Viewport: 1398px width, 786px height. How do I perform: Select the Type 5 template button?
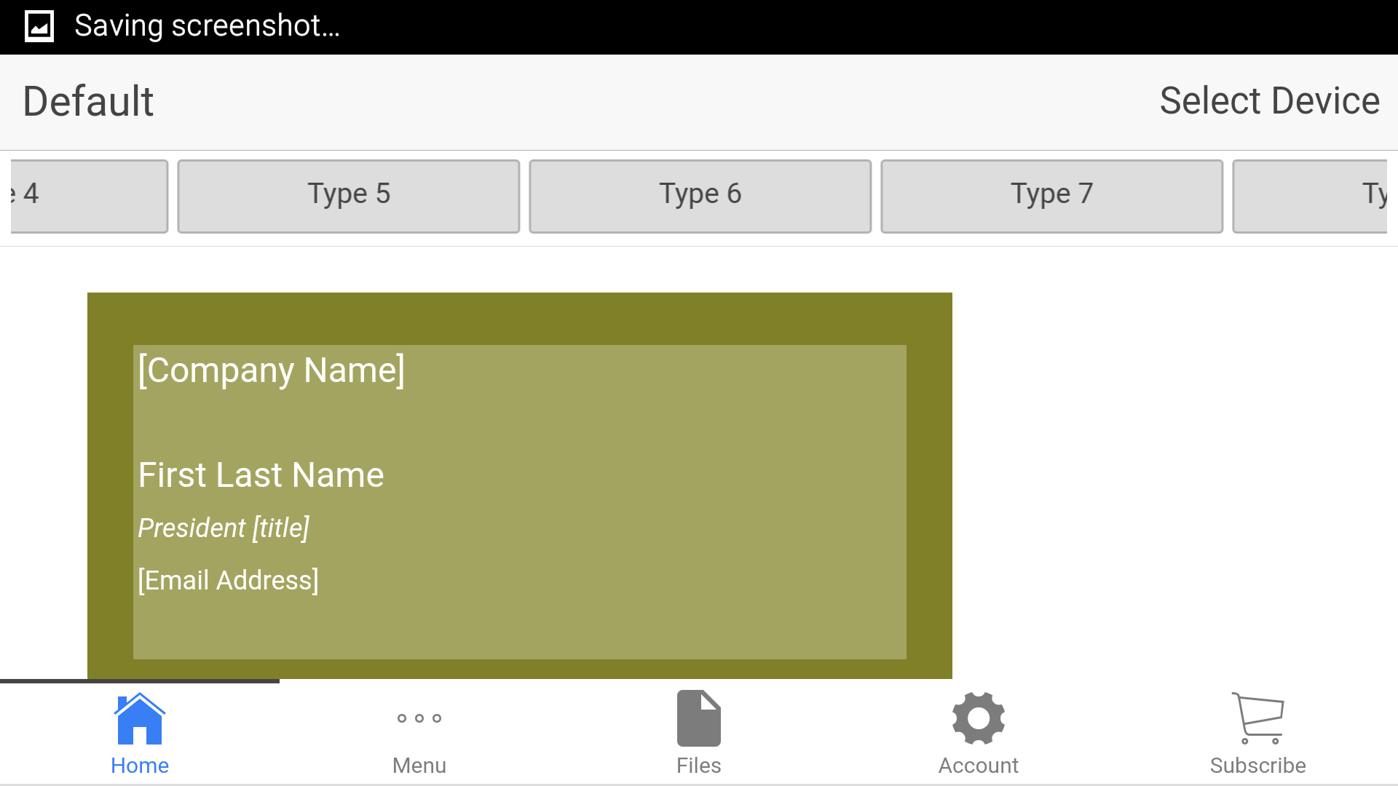coord(349,196)
